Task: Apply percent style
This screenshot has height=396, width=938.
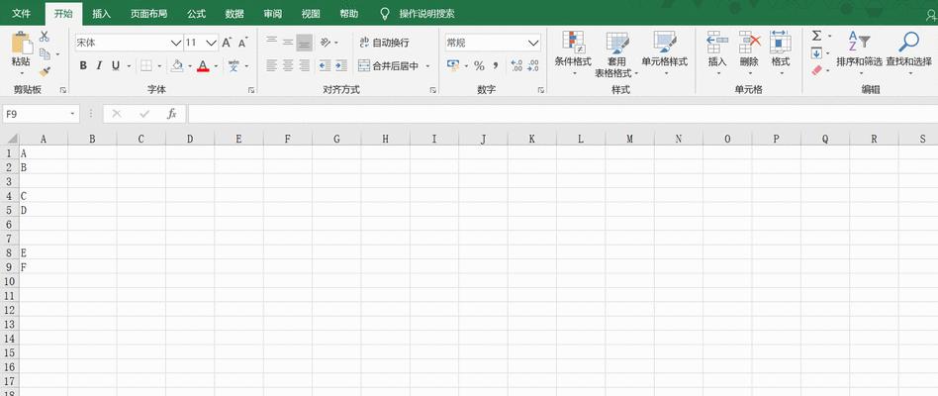Action: tap(479, 65)
